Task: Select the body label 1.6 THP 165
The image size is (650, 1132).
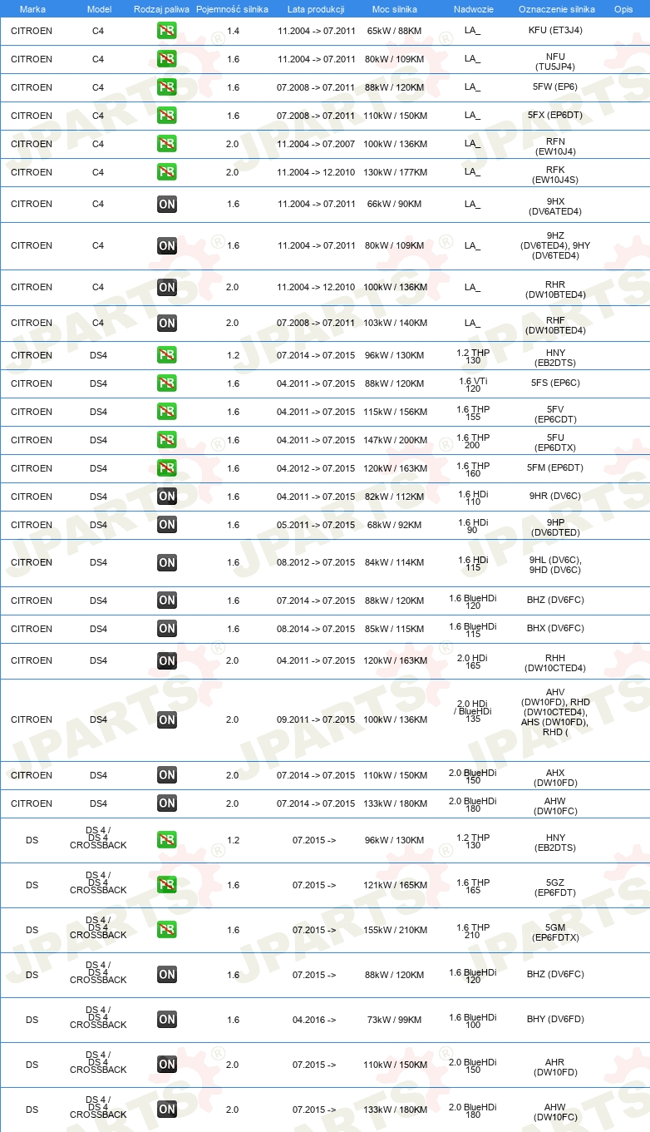Action: coord(473,885)
